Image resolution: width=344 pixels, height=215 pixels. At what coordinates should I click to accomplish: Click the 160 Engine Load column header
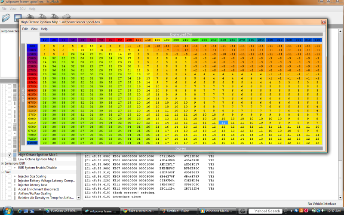(x=157, y=40)
